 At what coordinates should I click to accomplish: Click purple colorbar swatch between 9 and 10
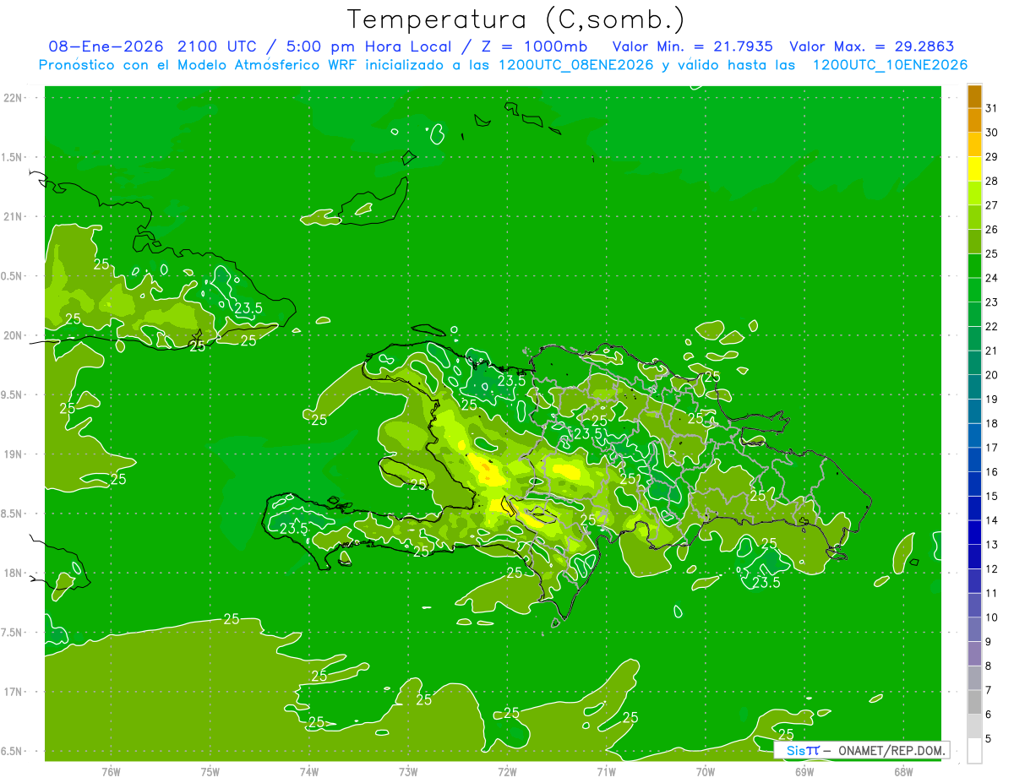pos(974,629)
